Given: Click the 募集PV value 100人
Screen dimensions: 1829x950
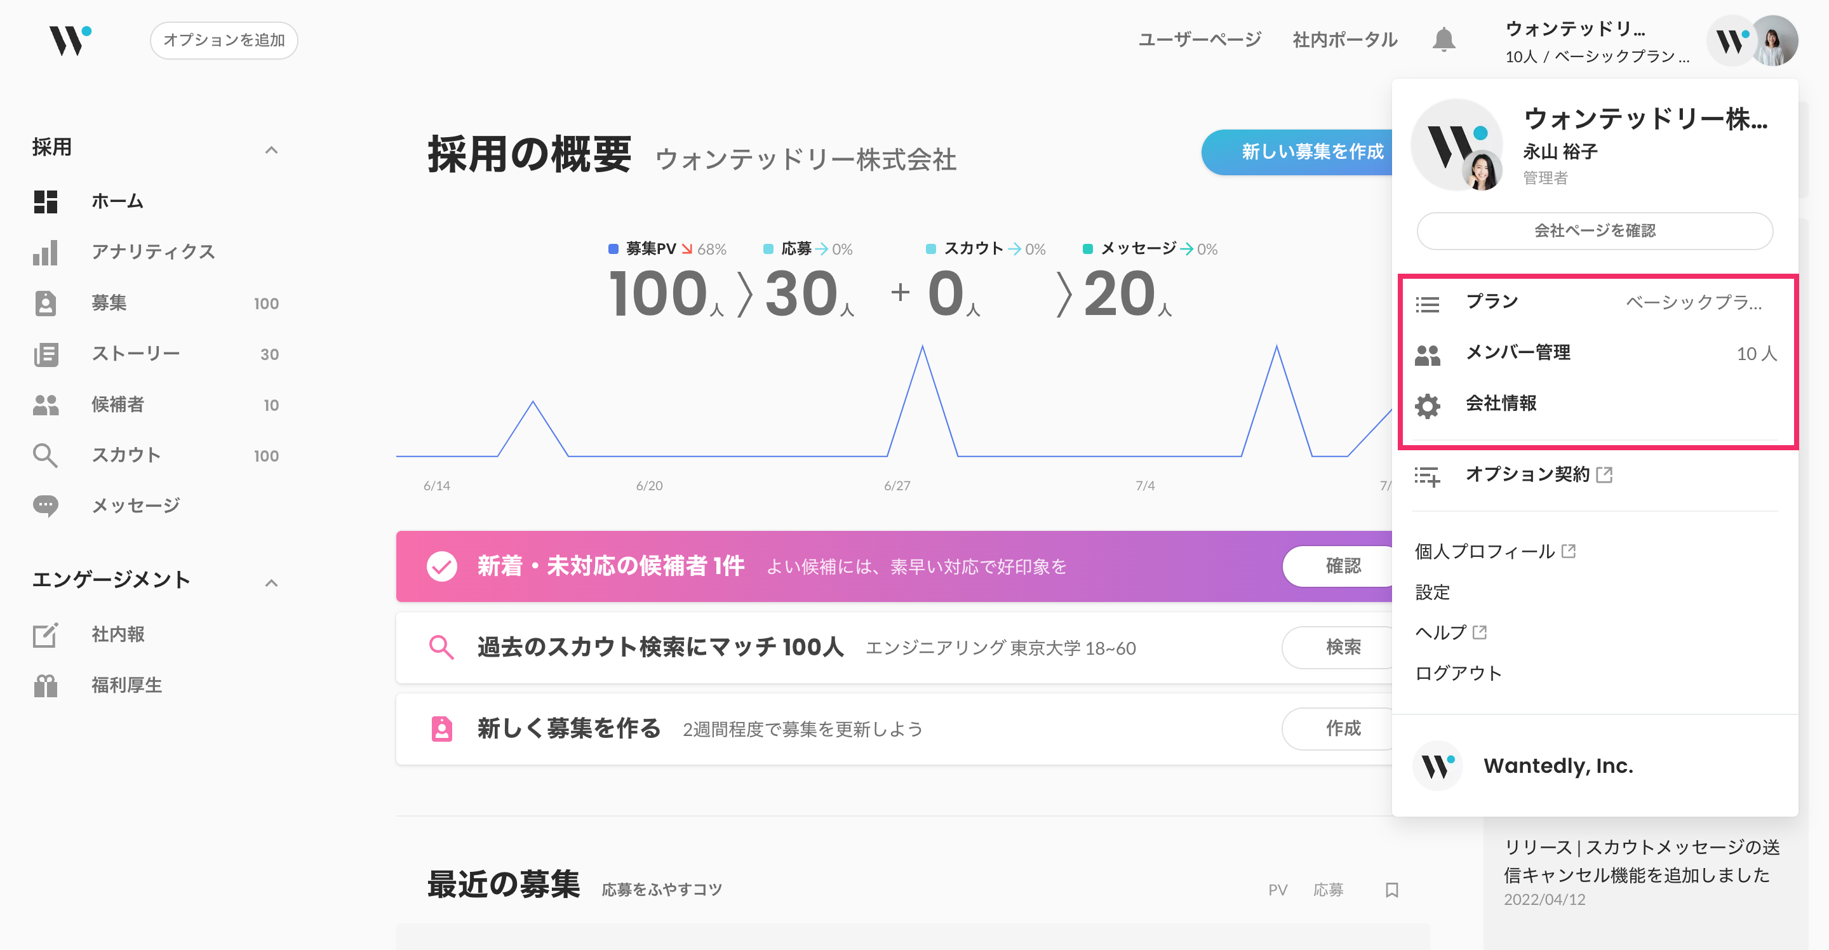Looking at the screenshot, I should click(666, 294).
